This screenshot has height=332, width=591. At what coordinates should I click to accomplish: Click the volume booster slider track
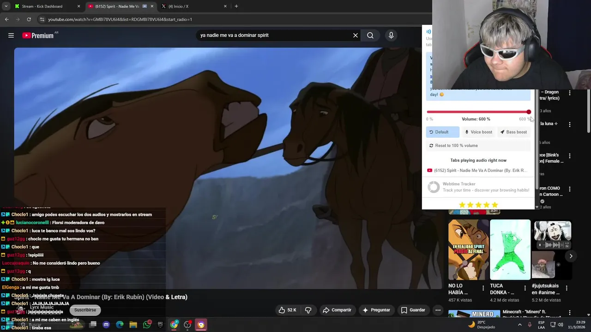pyautogui.click(x=477, y=112)
